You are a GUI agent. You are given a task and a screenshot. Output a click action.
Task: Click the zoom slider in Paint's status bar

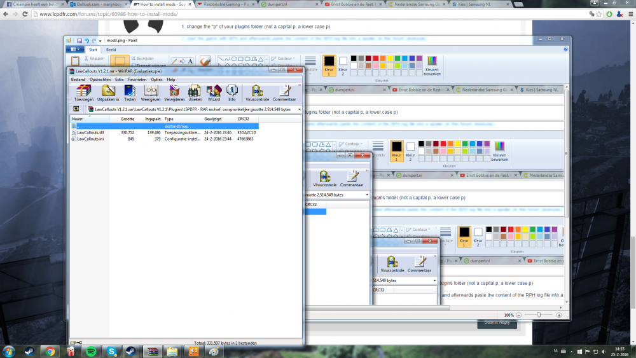(539, 315)
